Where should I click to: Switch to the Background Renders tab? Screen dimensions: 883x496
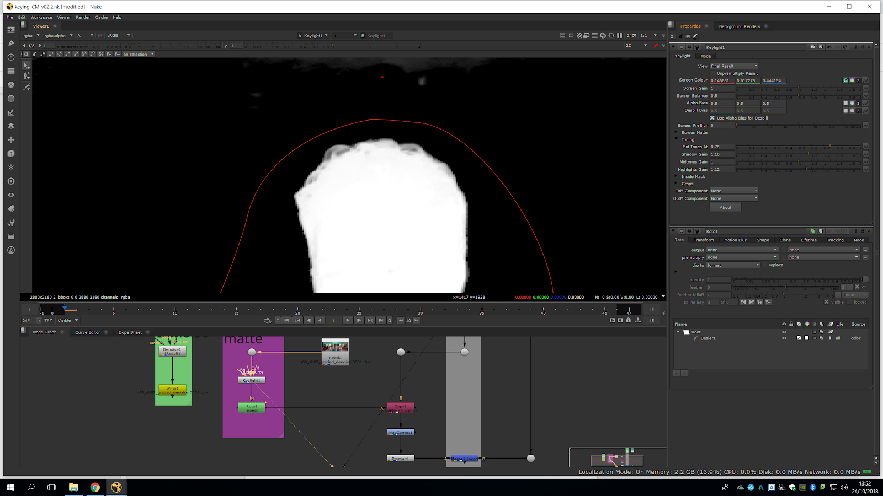pyautogui.click(x=739, y=26)
